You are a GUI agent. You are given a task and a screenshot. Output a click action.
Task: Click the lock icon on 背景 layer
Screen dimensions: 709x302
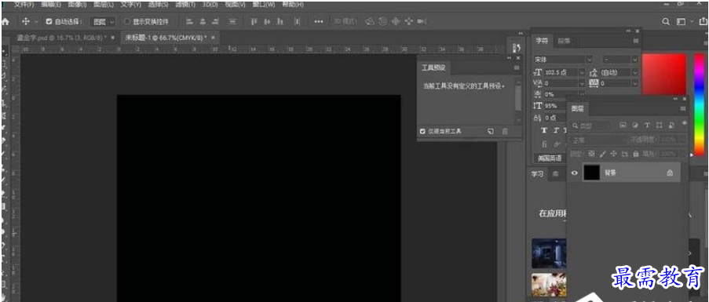point(670,173)
